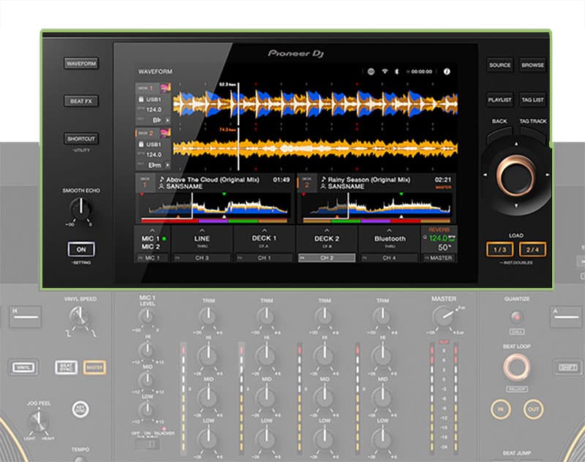This screenshot has height=462, width=585.
Task: Open the SOURCE view
Action: (x=500, y=65)
